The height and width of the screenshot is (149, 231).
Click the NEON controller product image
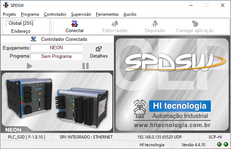(57, 102)
